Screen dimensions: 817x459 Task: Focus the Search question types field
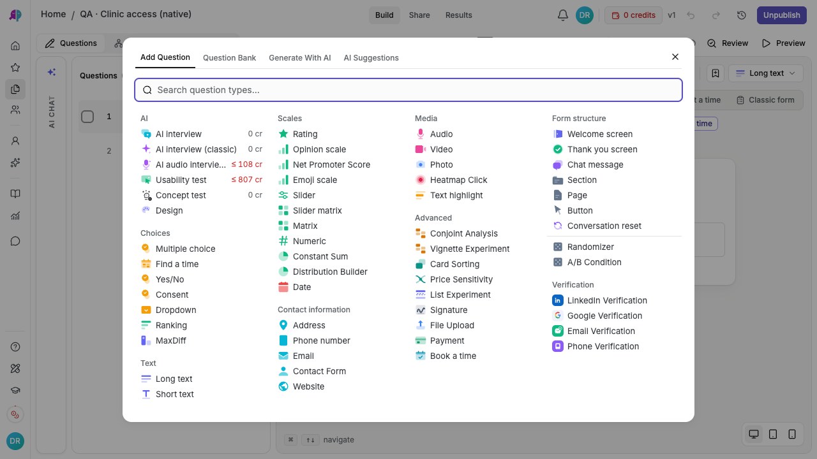tap(408, 90)
